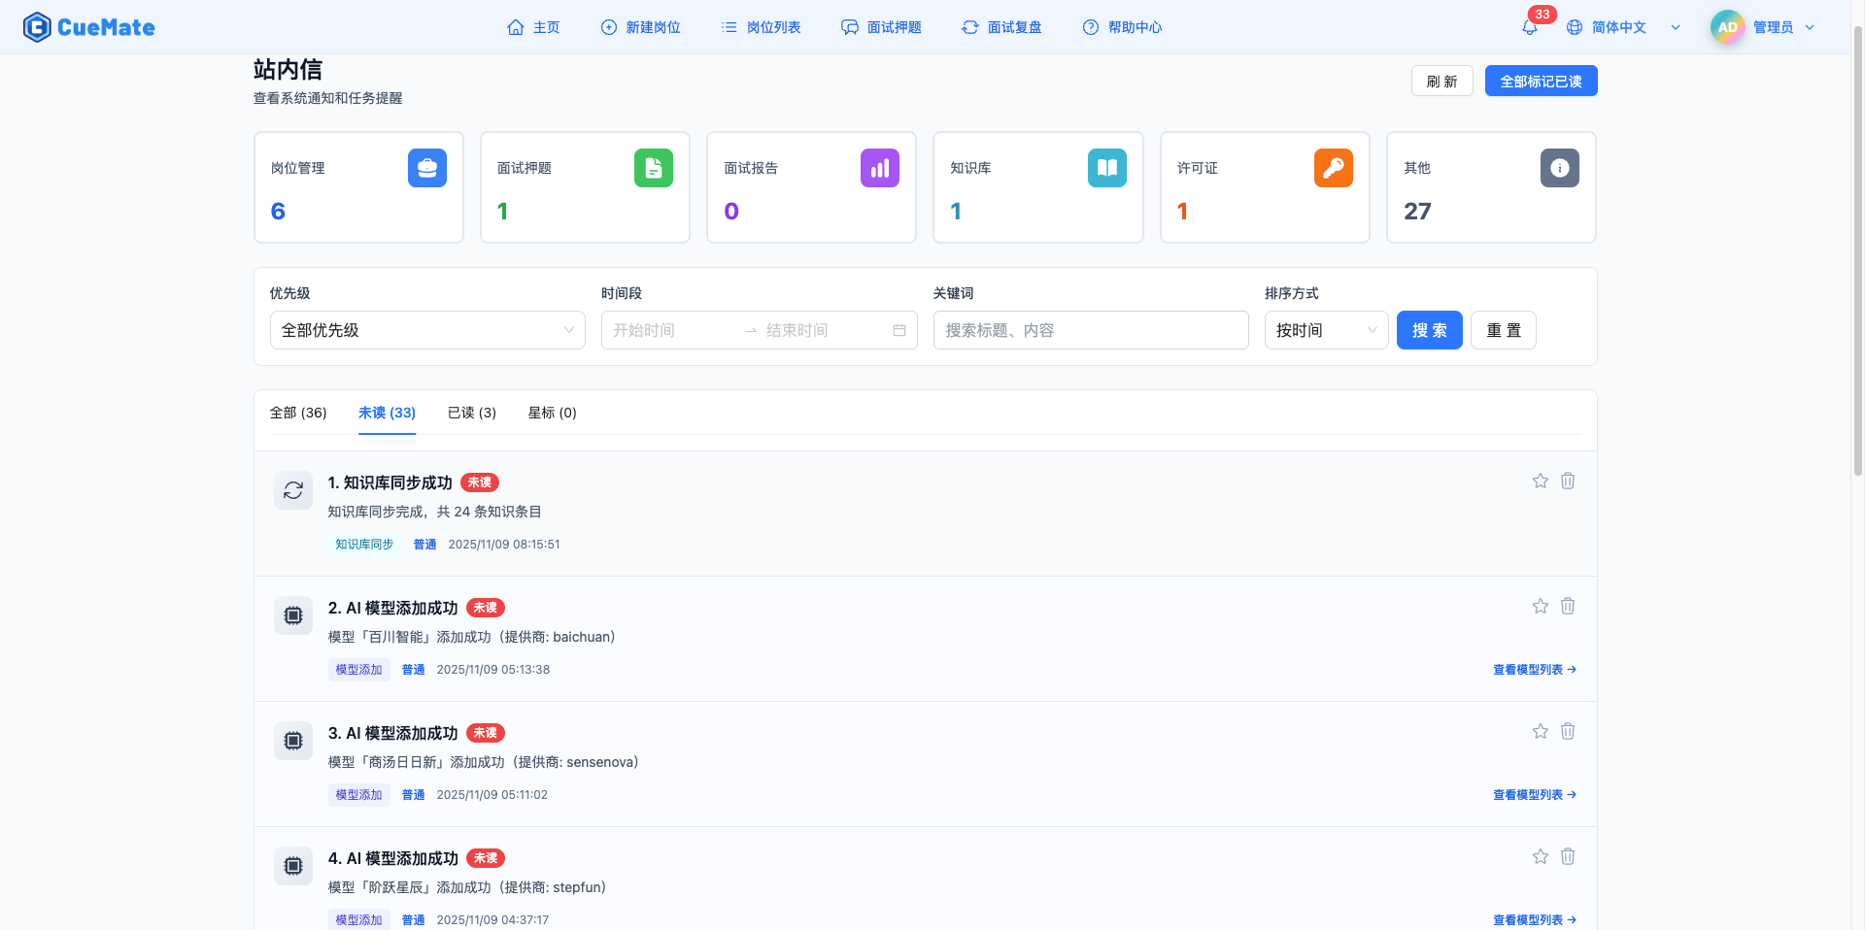Screen dimensions: 1865x930
Task: Click the 面试报告 bar chart icon
Action: (879, 168)
